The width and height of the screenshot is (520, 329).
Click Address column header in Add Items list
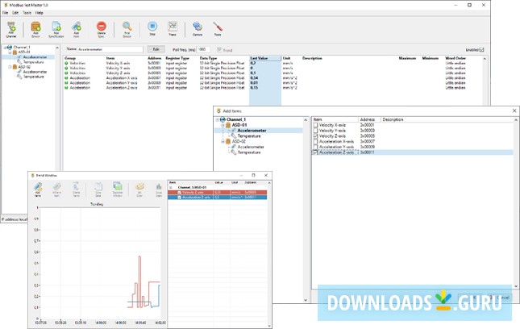click(369, 119)
